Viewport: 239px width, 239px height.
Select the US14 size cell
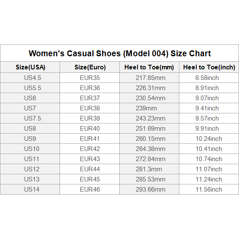point(30,190)
